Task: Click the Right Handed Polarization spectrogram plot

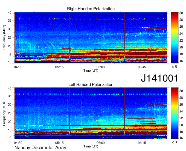Action: [x=91, y=37]
